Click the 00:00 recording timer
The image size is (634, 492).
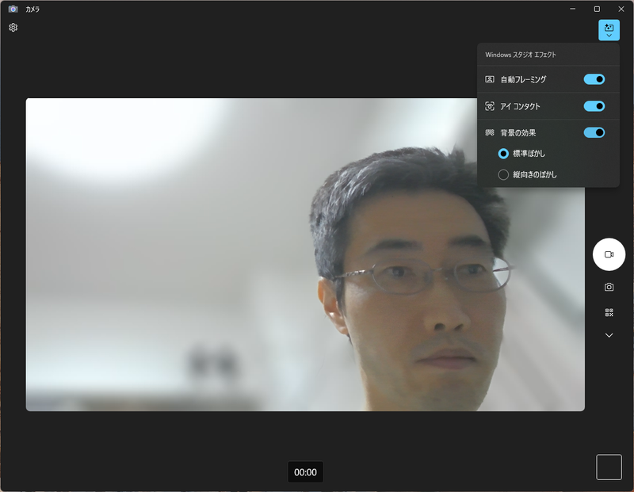click(x=305, y=472)
